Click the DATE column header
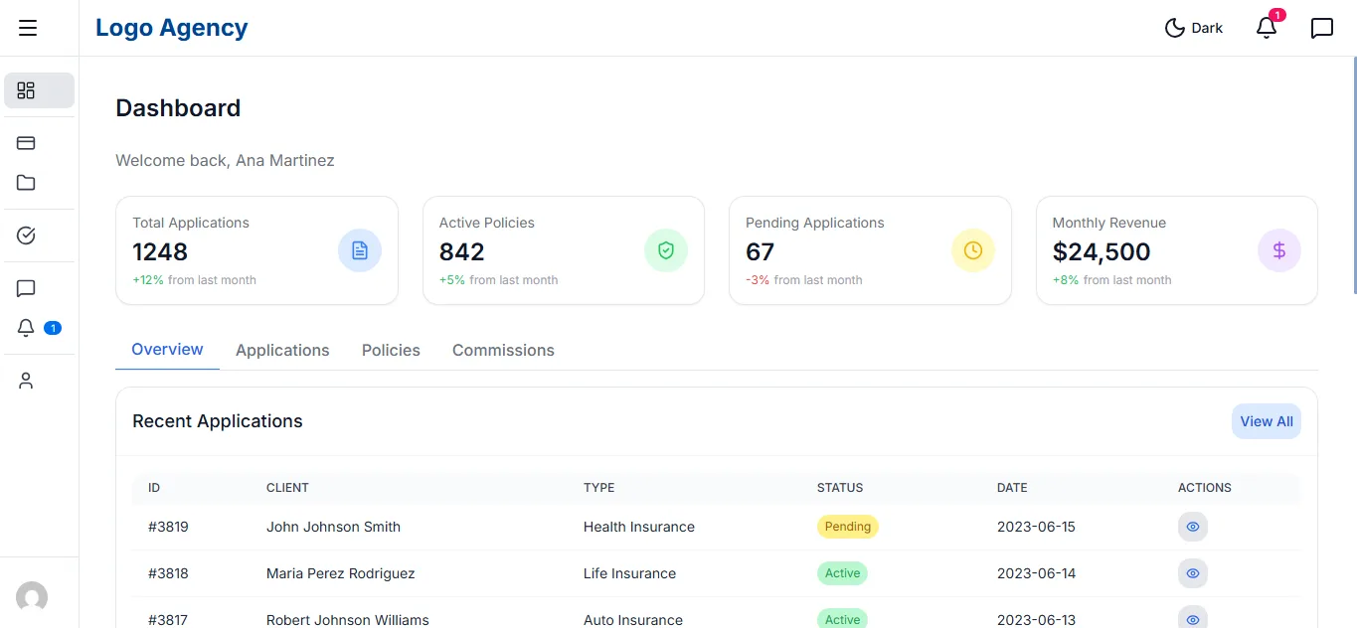Viewport: 1357px width, 628px height. [1012, 488]
